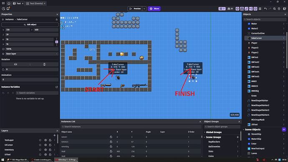The image size is (288, 162).
Task: Close the Object Groups panel
Action: [x=239, y=121]
